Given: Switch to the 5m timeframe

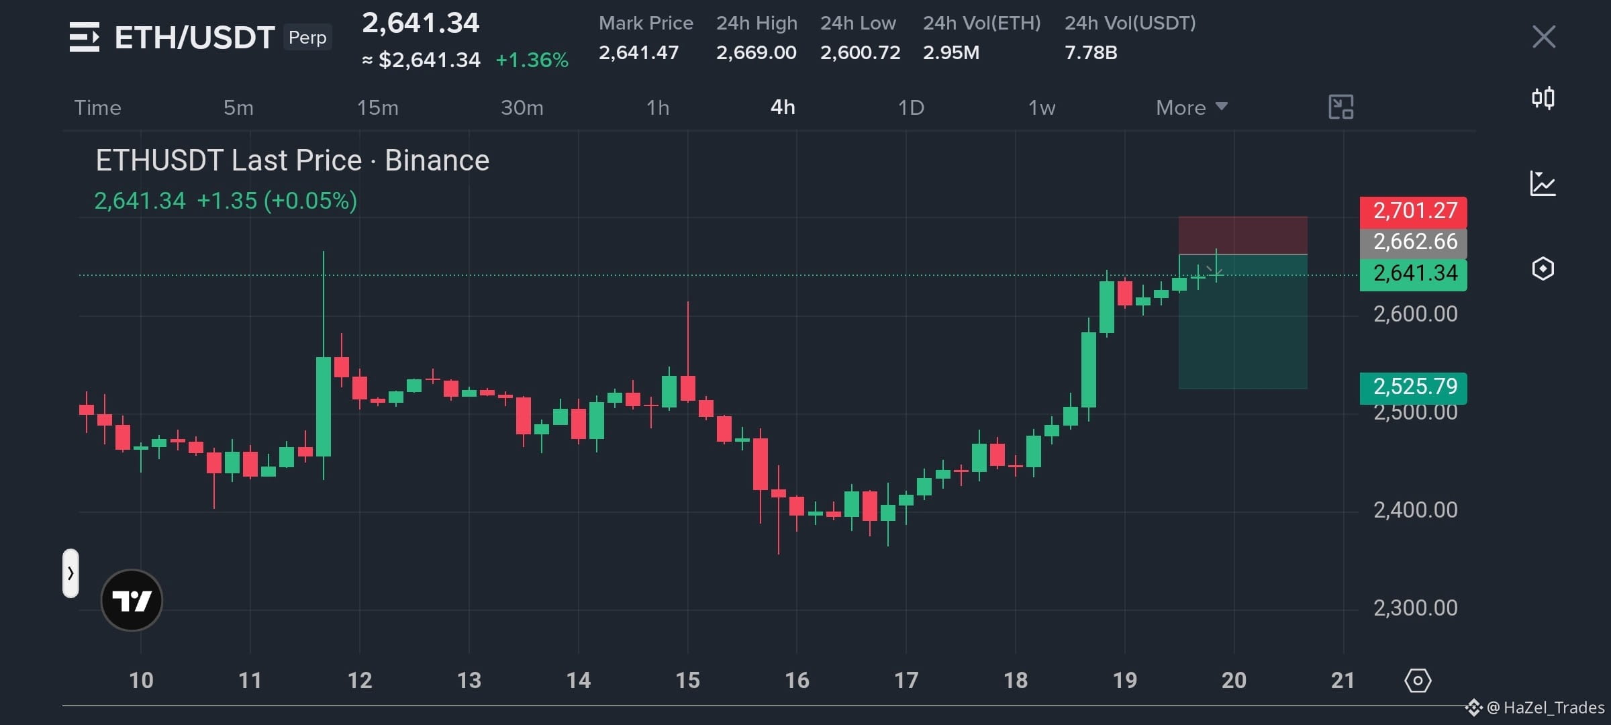Looking at the screenshot, I should coord(238,107).
